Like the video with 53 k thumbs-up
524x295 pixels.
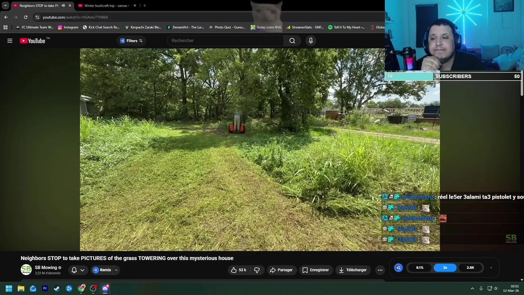point(238,270)
